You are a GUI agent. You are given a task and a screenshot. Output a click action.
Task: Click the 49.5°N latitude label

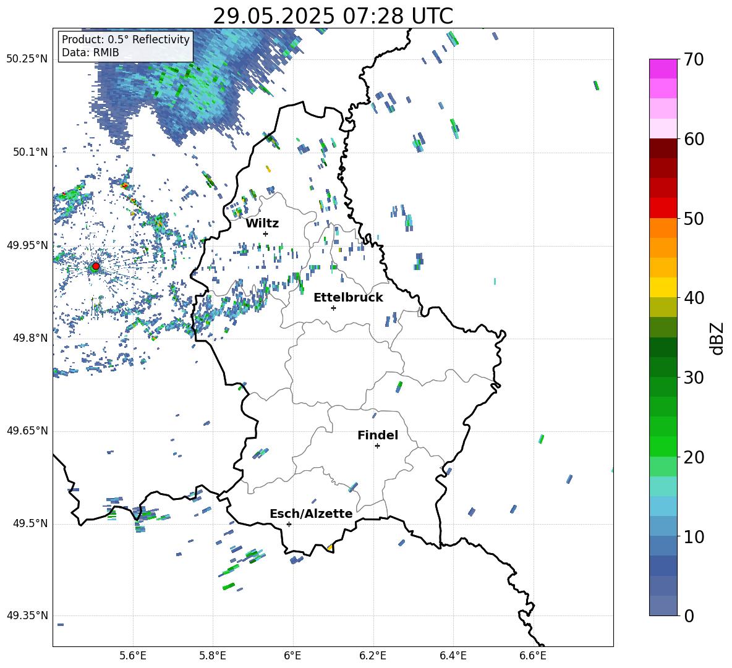[30, 523]
